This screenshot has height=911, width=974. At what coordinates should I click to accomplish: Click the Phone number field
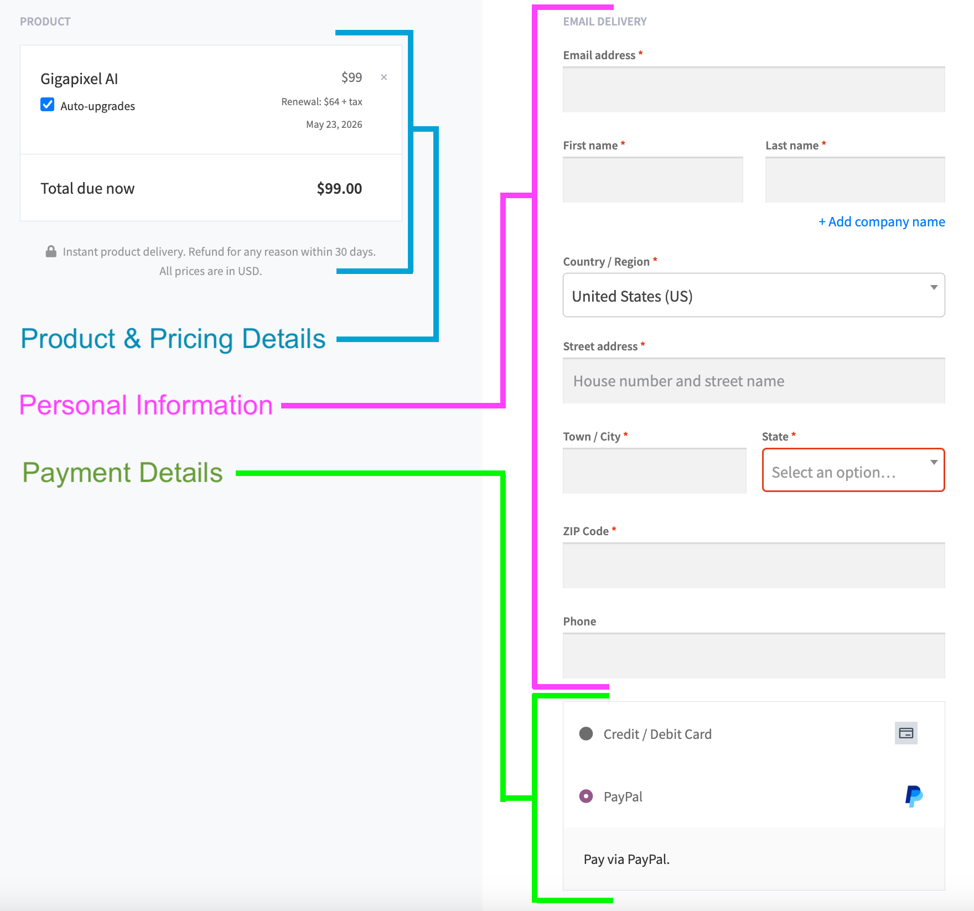[x=754, y=656]
